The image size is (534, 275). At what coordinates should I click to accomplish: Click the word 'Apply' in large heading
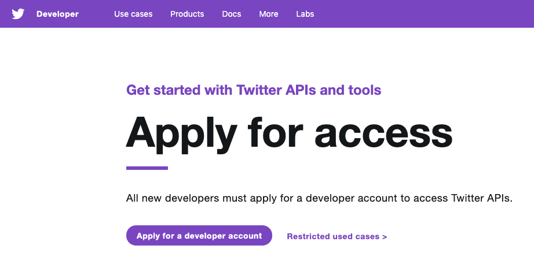coord(181,133)
